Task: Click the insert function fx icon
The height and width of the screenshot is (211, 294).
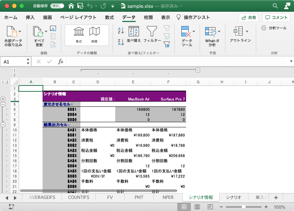Action: (61, 62)
